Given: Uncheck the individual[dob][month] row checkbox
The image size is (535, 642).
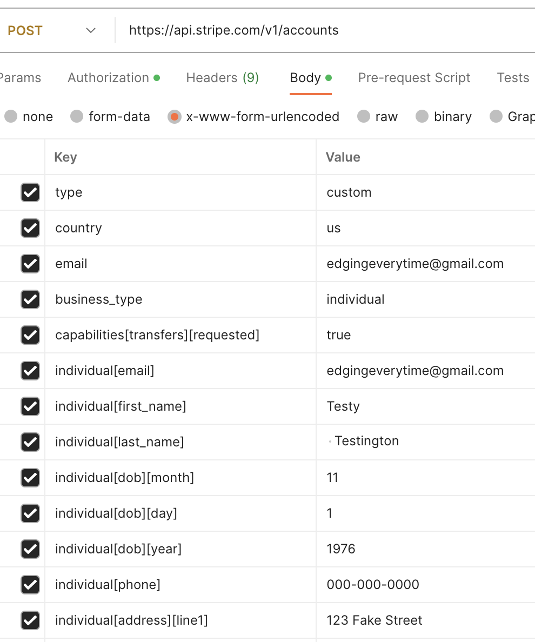Looking at the screenshot, I should (x=30, y=477).
